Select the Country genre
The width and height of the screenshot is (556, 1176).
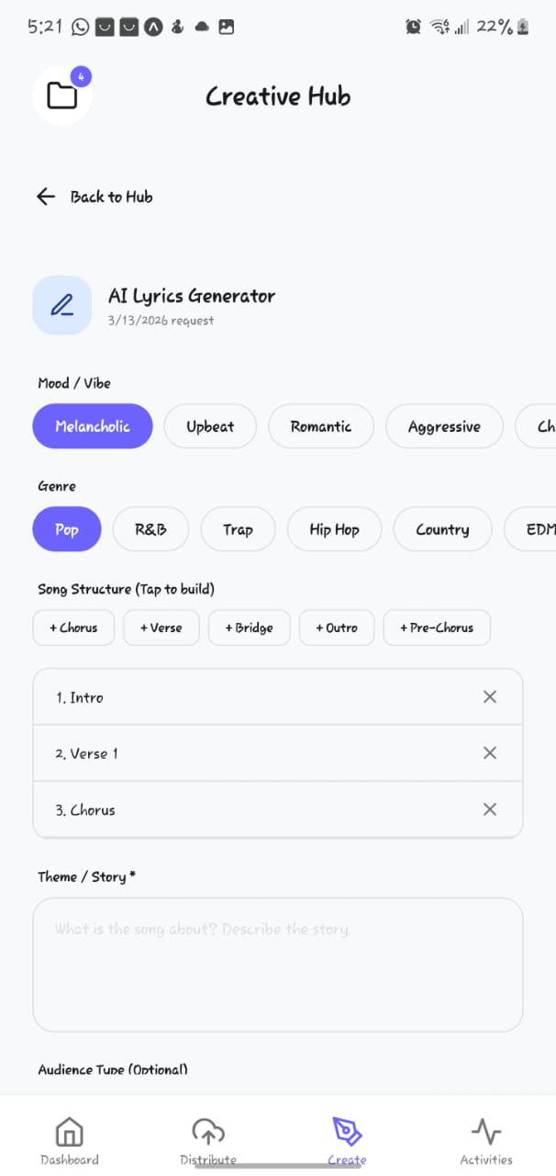(x=442, y=529)
